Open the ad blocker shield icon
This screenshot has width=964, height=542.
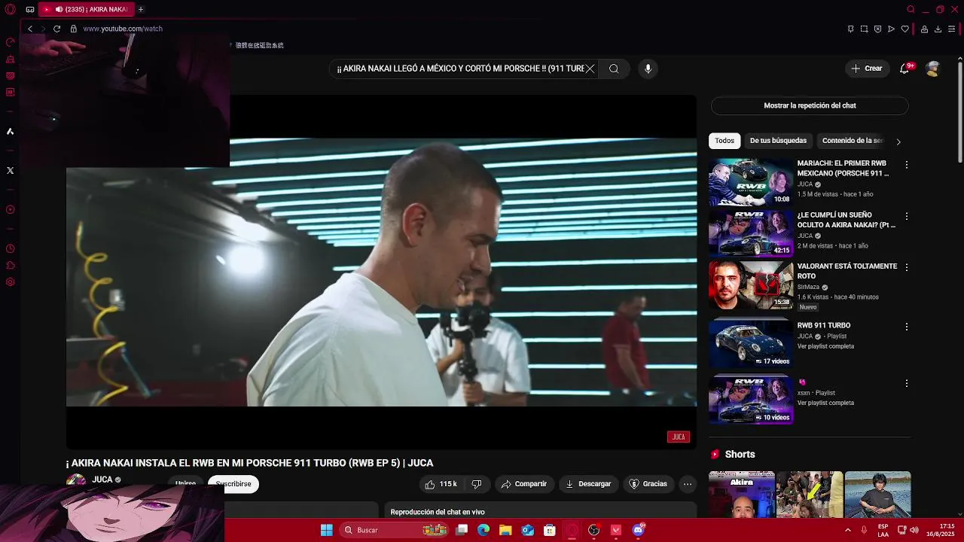point(877,29)
